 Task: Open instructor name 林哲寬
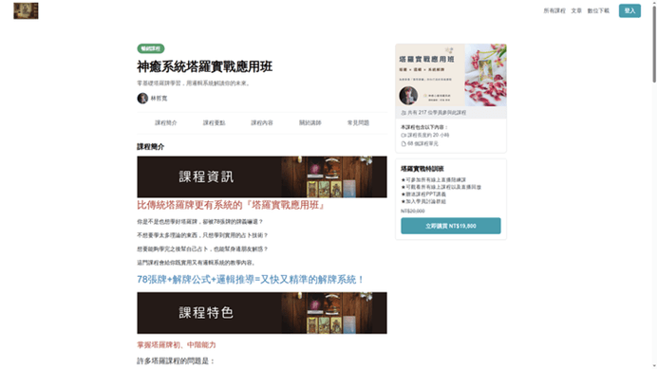coord(159,99)
